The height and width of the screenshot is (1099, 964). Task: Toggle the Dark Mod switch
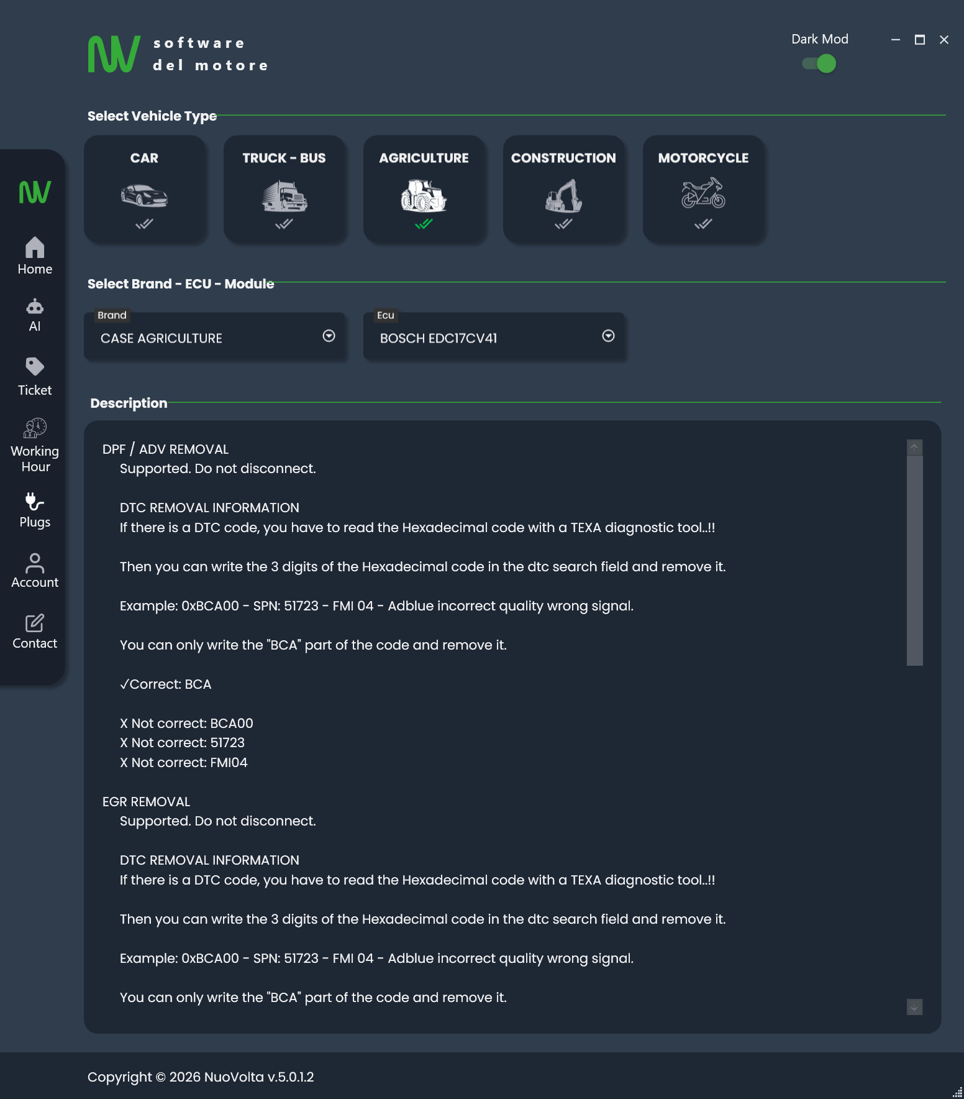[x=819, y=63]
